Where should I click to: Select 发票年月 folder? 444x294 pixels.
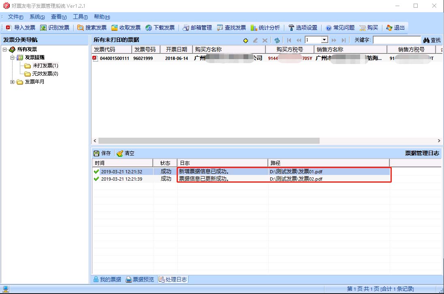34,82
